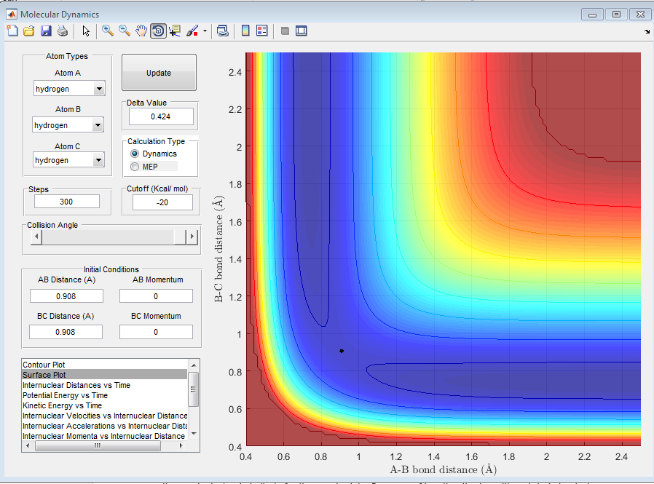654x484 pixels.
Task: Open the Atom B dropdown
Action: (x=98, y=126)
